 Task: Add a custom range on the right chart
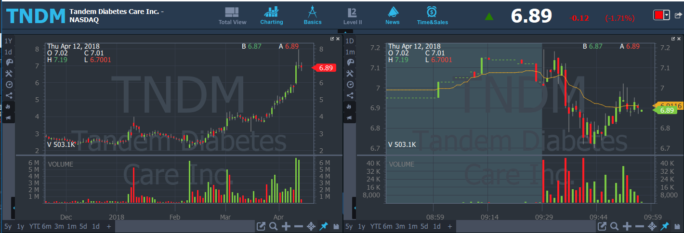450,226
